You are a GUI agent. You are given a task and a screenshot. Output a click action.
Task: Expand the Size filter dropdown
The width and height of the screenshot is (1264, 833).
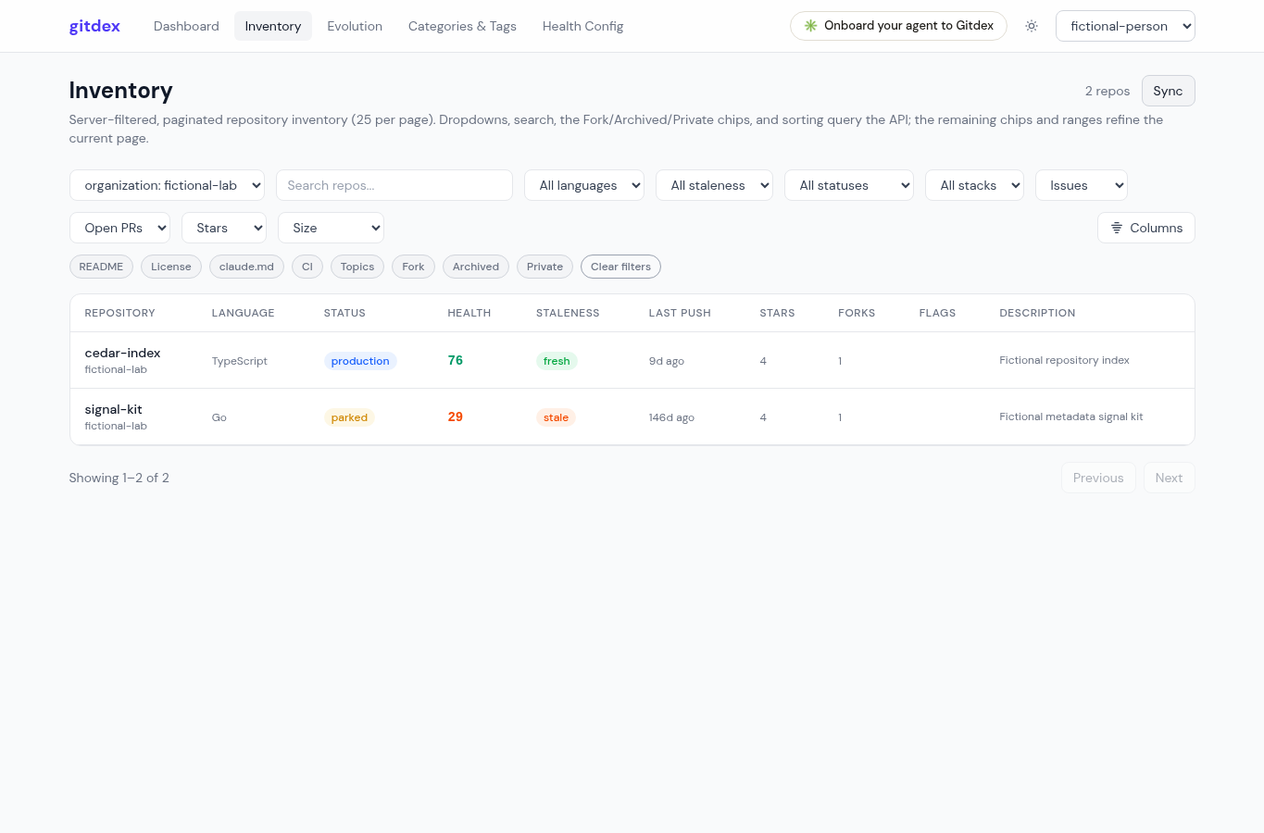[331, 228]
